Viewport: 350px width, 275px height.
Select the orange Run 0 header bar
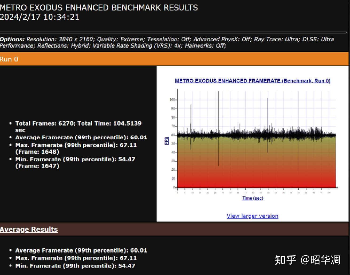click(x=174, y=59)
